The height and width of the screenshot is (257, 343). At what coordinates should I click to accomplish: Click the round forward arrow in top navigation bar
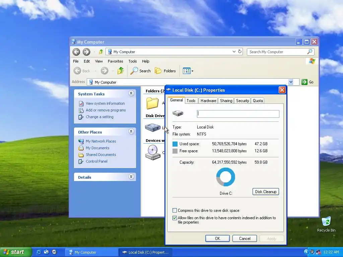[x=86, y=52]
